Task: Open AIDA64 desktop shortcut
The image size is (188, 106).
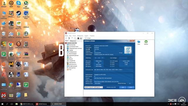Action: (4, 96)
